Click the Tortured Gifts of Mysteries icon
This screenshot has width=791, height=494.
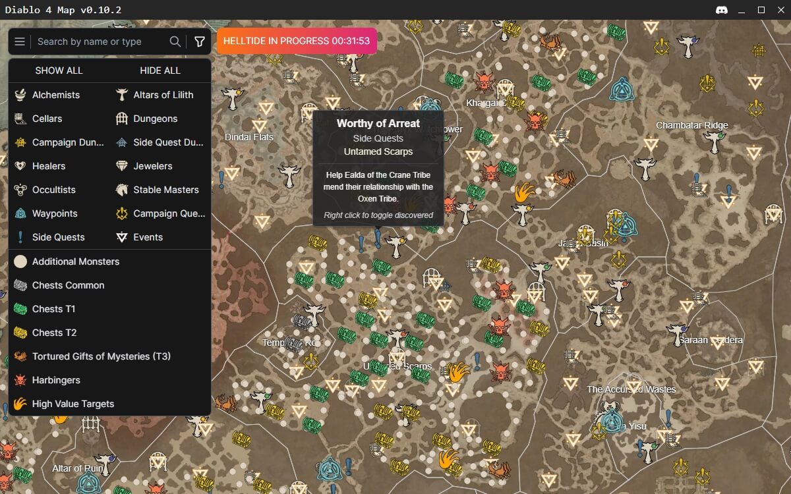click(20, 356)
